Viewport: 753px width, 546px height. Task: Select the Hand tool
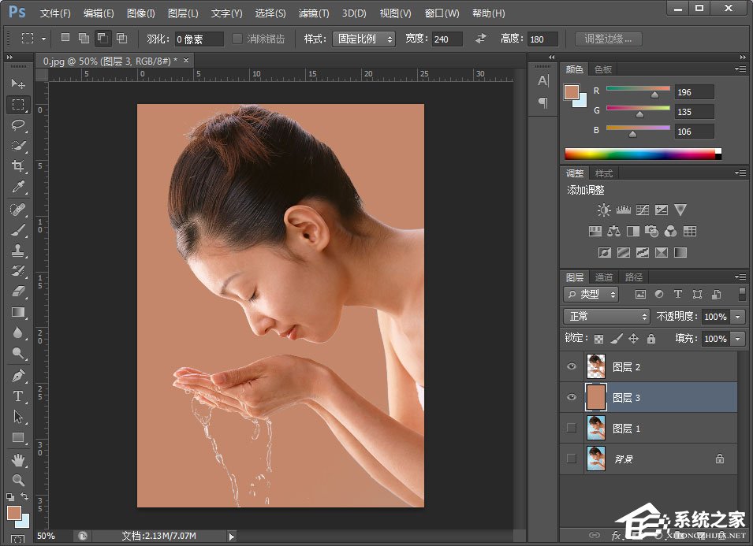pos(18,459)
